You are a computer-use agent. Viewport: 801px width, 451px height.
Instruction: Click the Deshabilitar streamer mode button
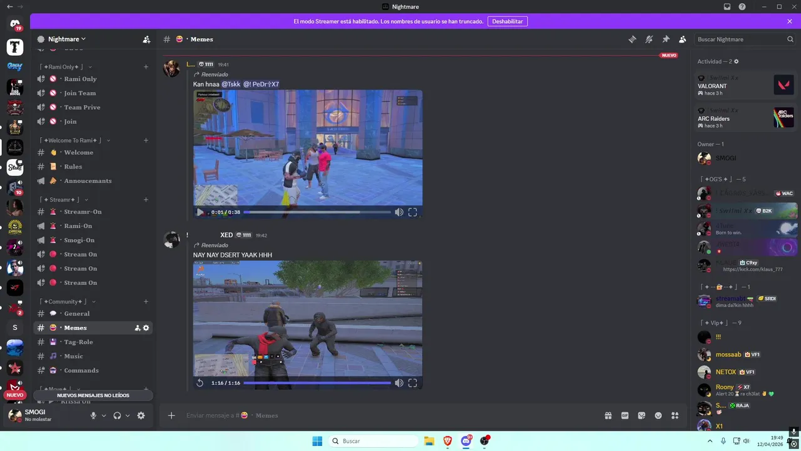click(508, 21)
